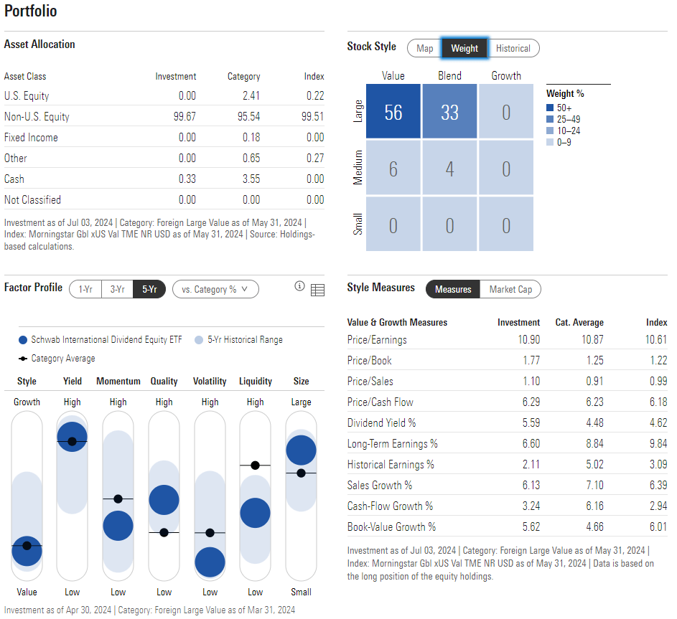This screenshot has height=619, width=677.
Task: Click the 50+ weight legend swatch
Action: (550, 108)
